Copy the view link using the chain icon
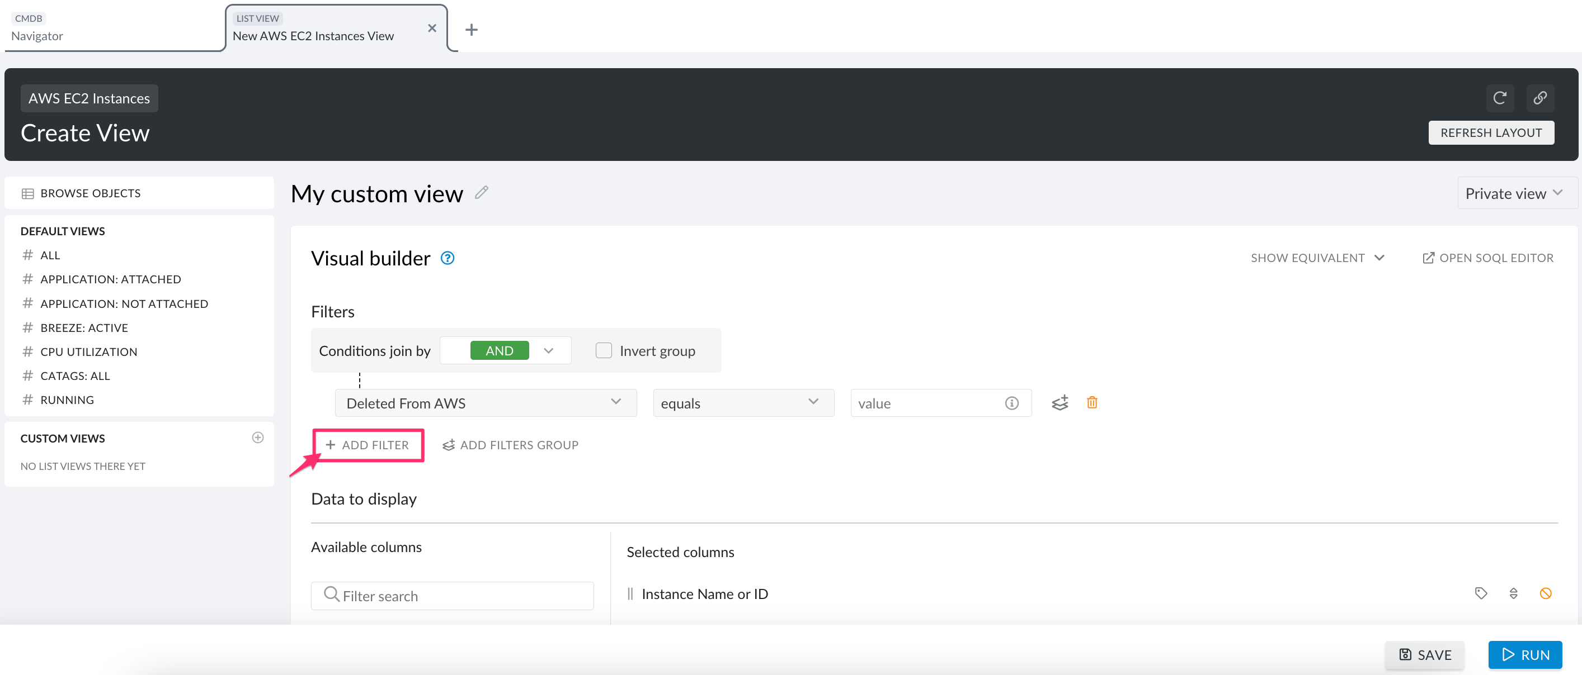The width and height of the screenshot is (1582, 675). tap(1540, 98)
